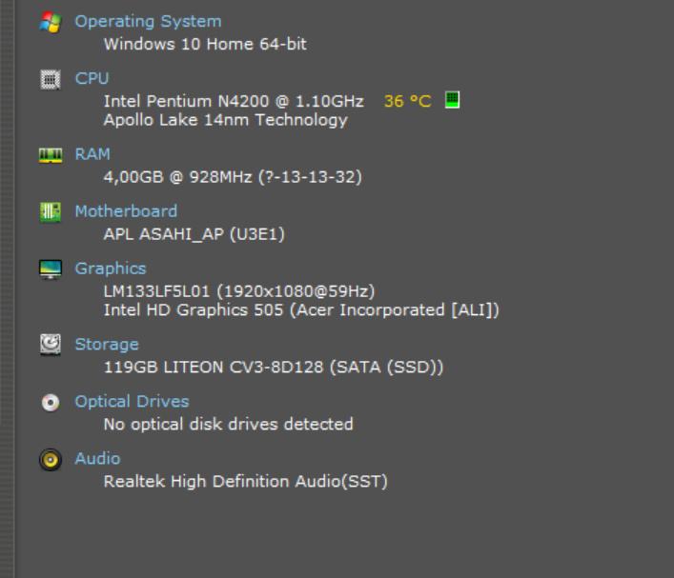Click the Windows logo Operating System icon
674x578 pixels.
pos(51,22)
